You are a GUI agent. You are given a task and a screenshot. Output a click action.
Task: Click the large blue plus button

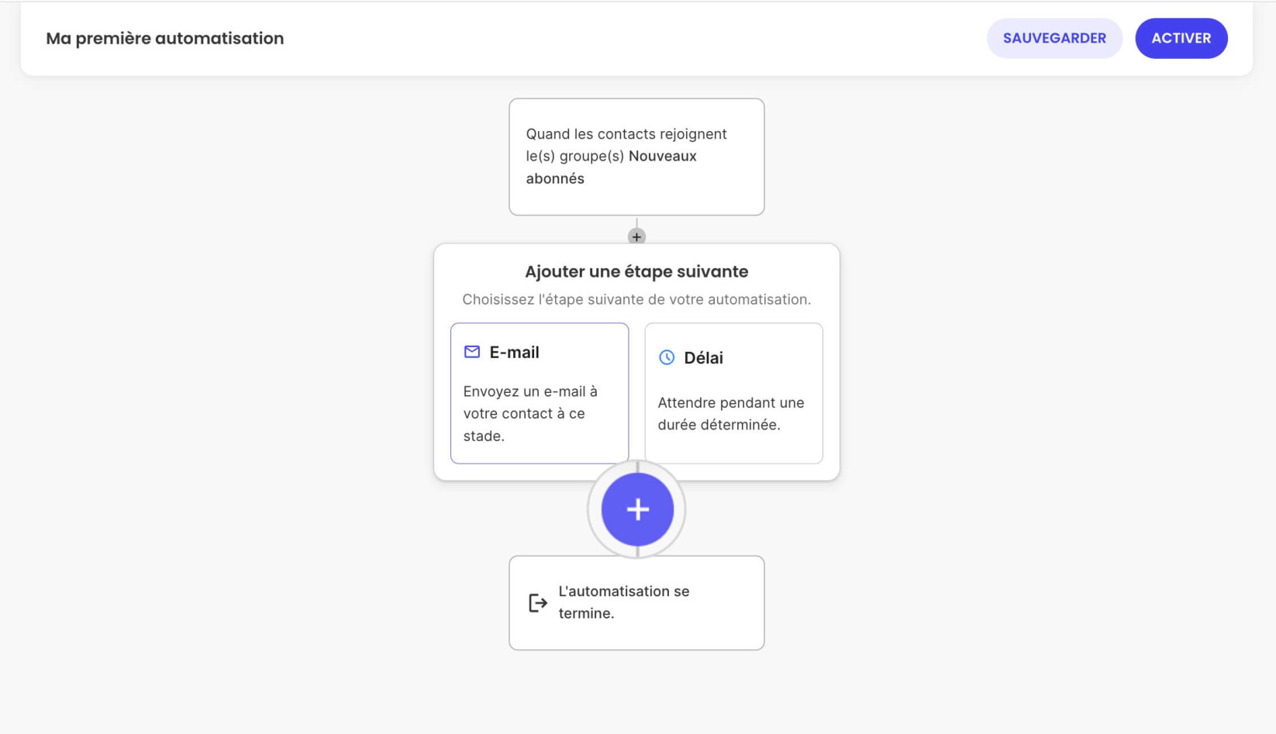[637, 509]
